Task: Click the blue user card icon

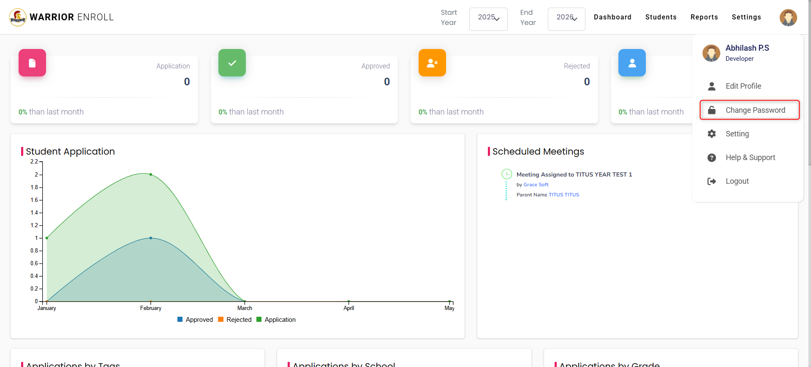Action: [632, 63]
